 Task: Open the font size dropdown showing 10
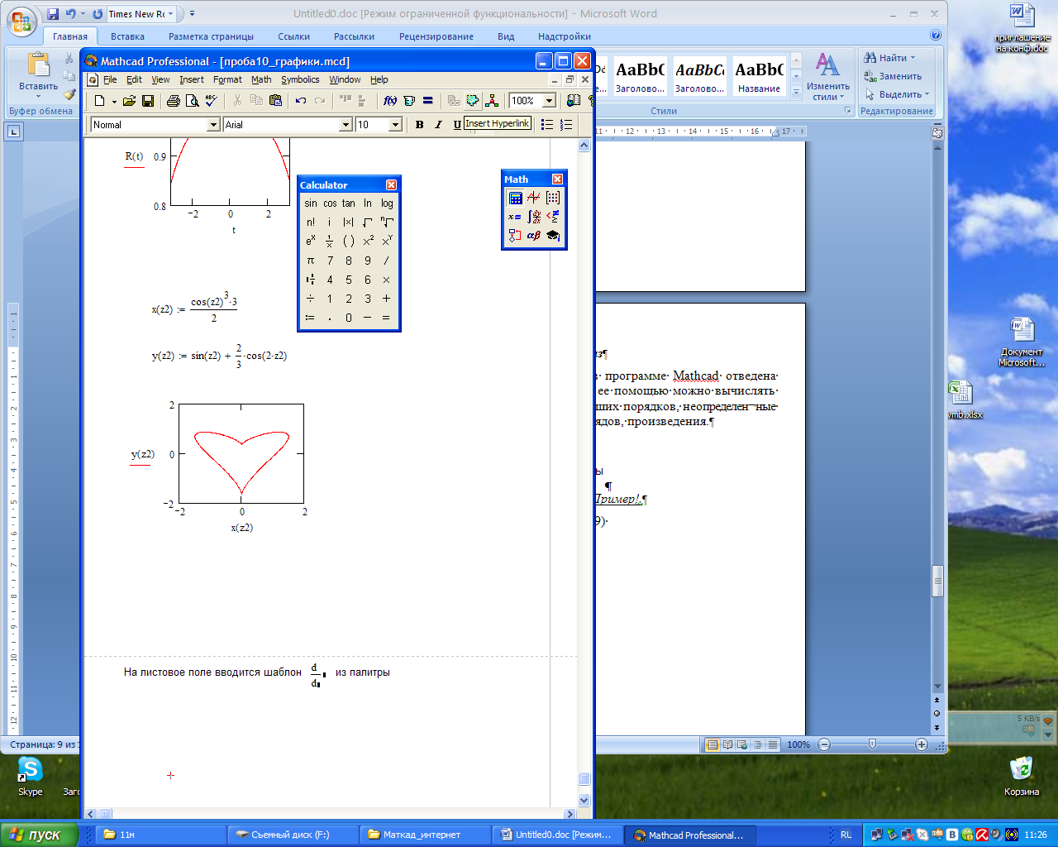[x=395, y=125]
